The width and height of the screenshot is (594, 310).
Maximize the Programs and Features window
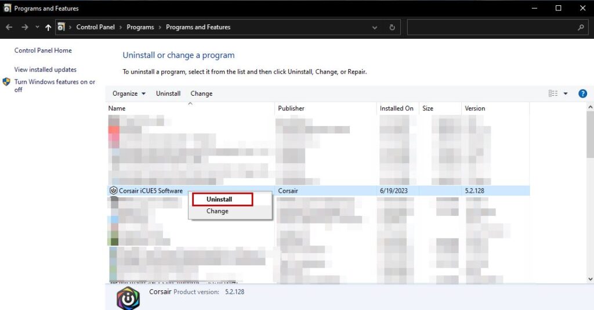559,8
